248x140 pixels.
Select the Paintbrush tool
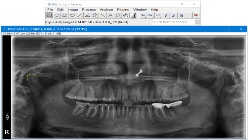tap(174, 15)
